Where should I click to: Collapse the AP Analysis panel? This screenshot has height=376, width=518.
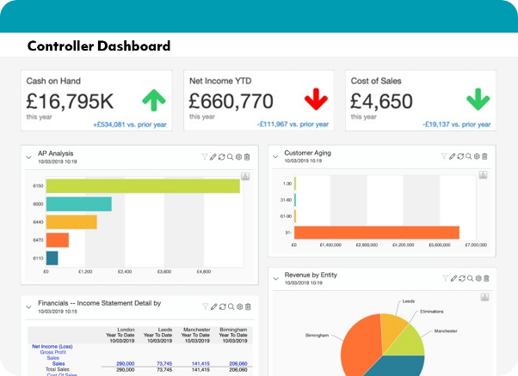click(x=29, y=158)
